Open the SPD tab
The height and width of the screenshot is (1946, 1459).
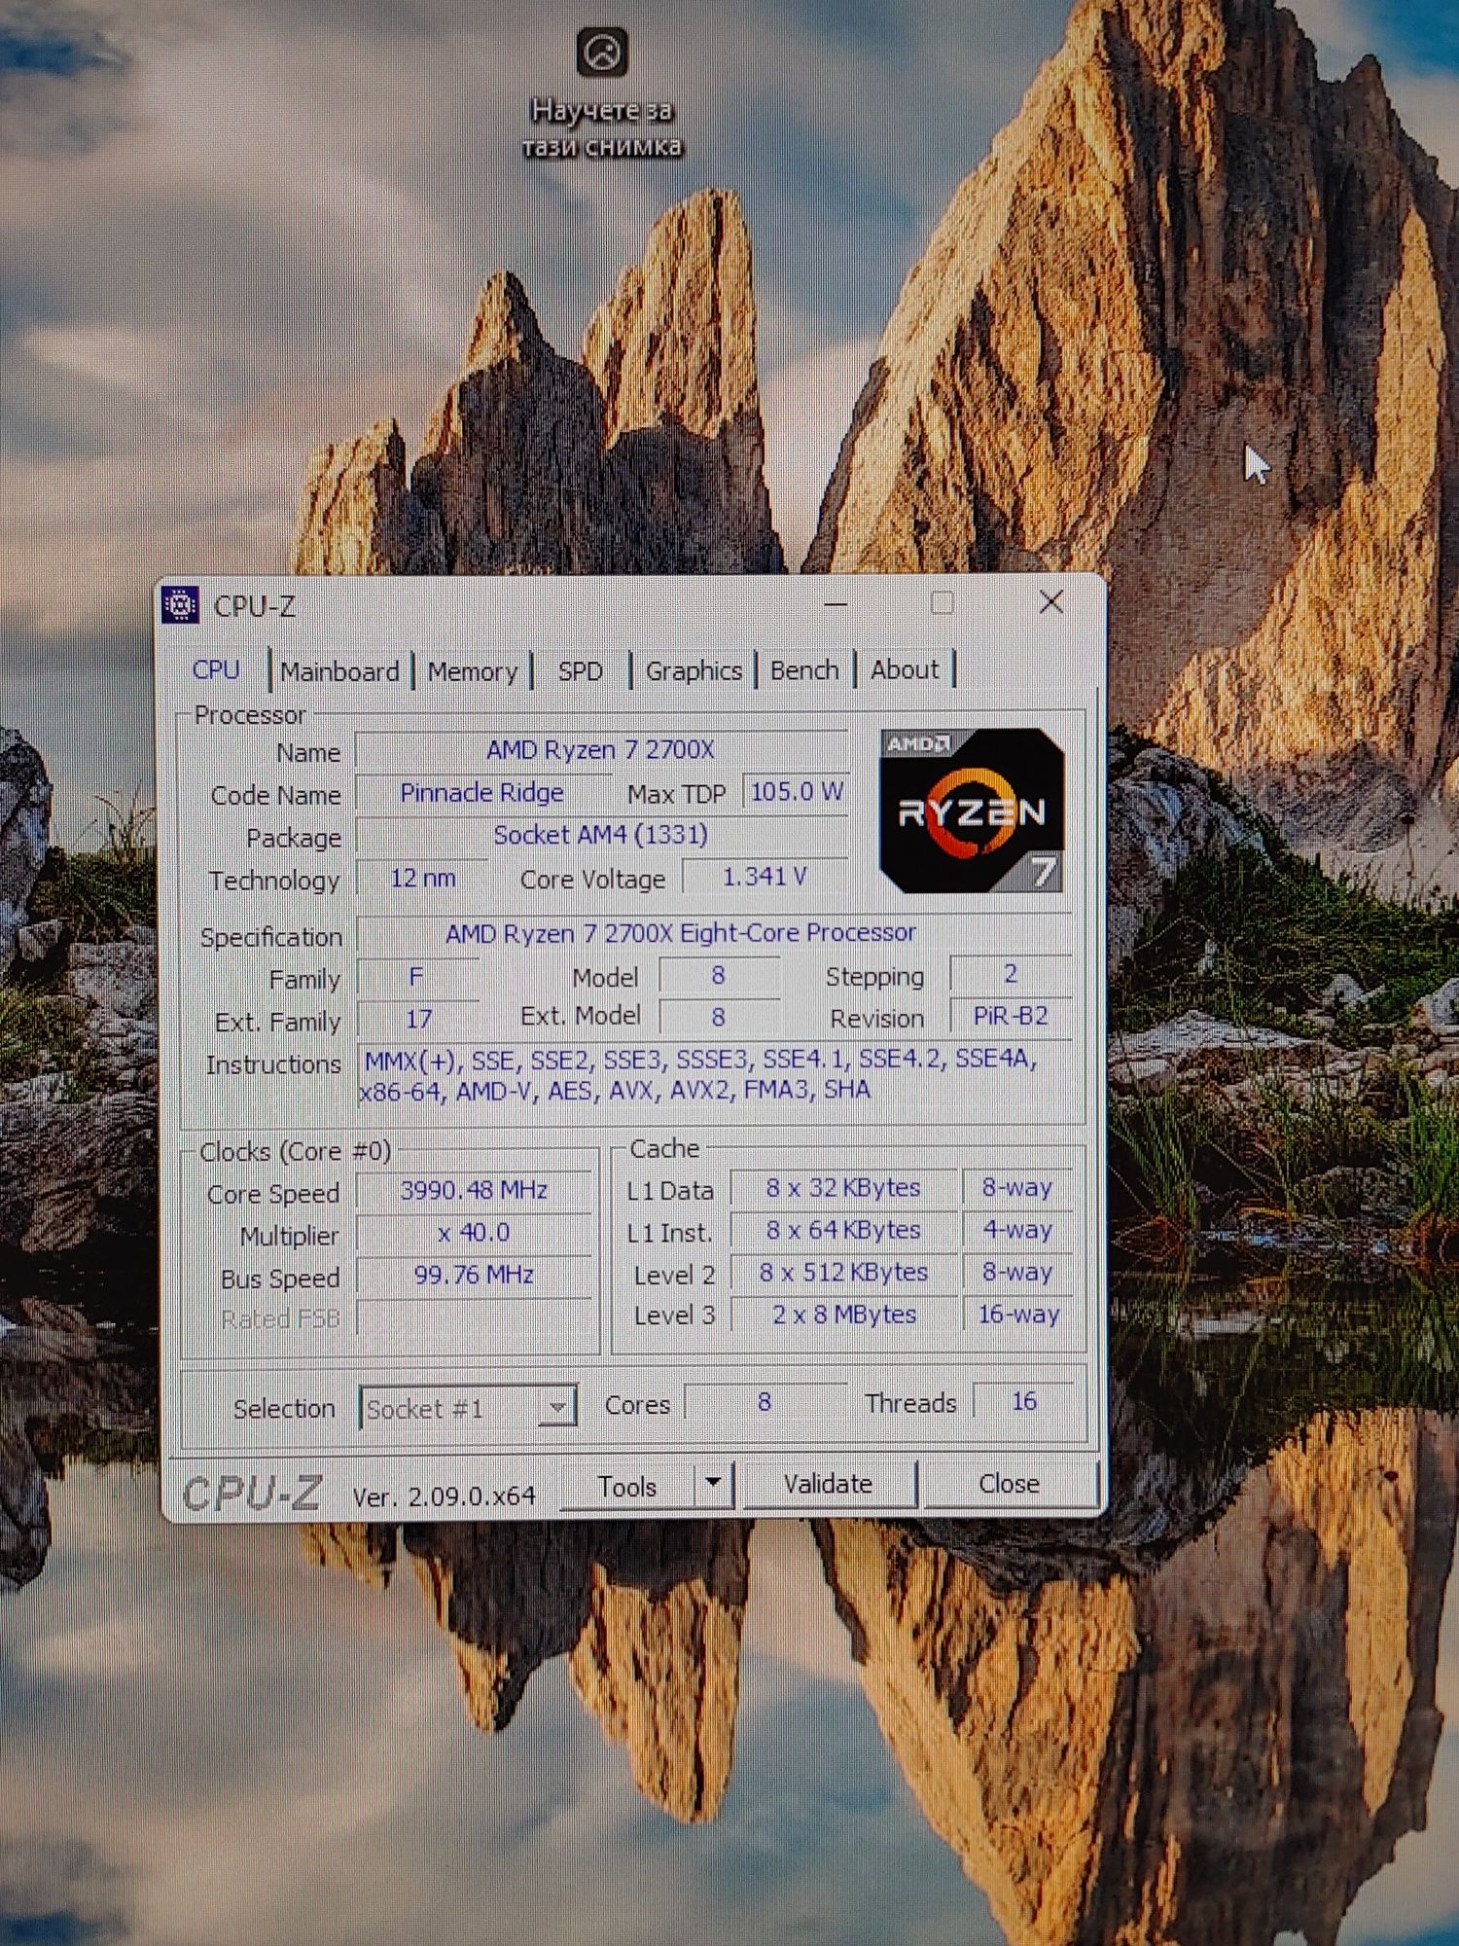(x=581, y=671)
